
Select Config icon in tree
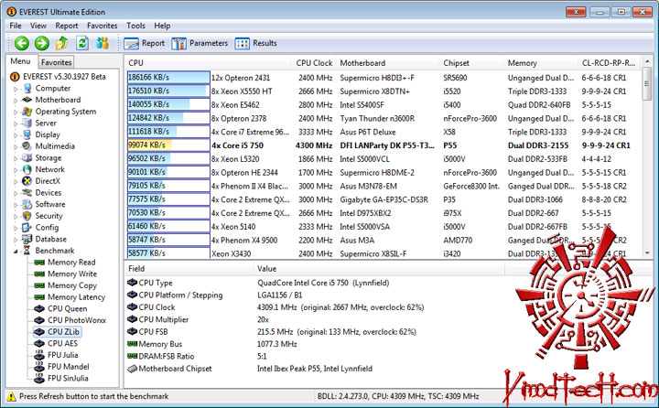click(x=27, y=227)
